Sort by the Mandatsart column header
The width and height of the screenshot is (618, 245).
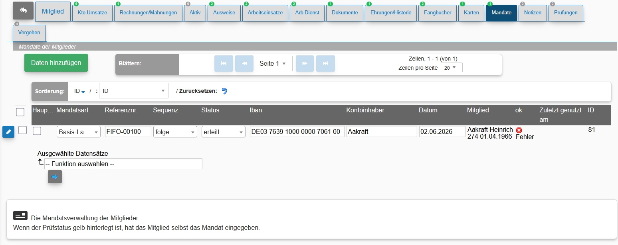pos(72,110)
